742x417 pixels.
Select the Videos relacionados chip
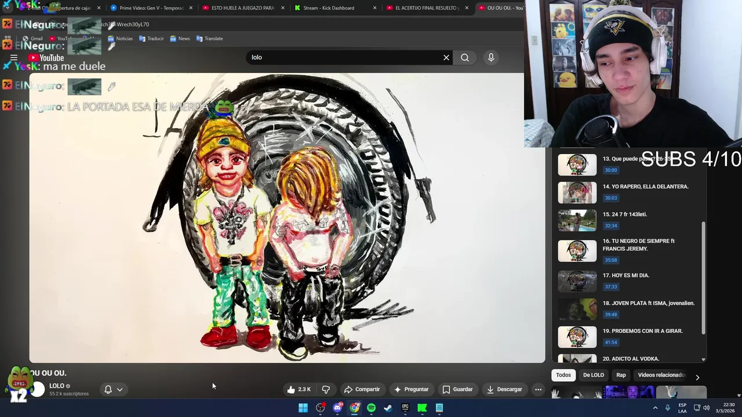pyautogui.click(x=661, y=375)
